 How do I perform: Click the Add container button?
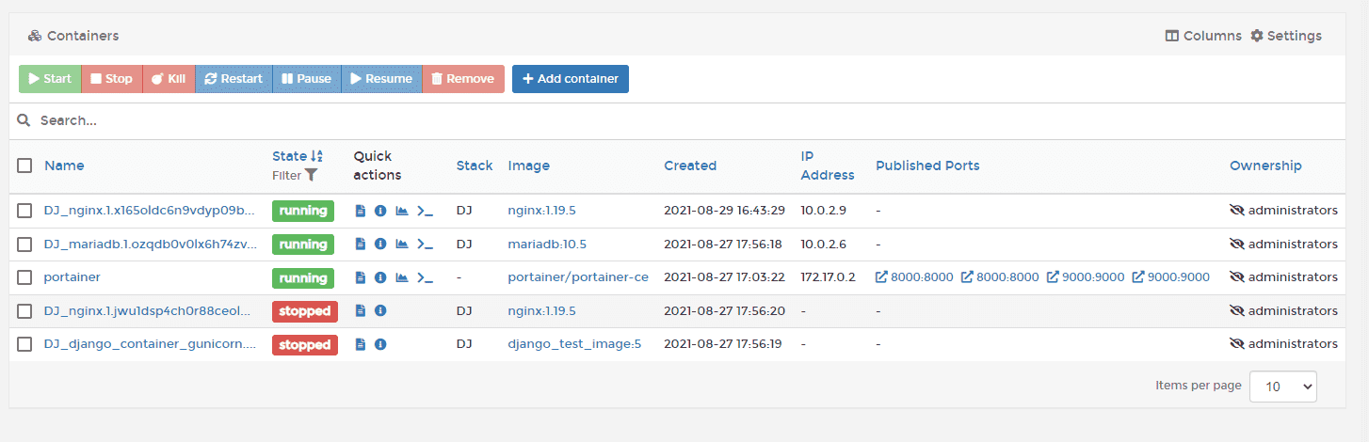pyautogui.click(x=571, y=79)
